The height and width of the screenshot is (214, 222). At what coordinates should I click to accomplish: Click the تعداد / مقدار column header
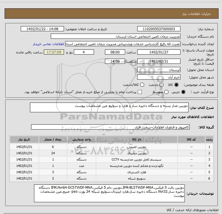(53, 139)
